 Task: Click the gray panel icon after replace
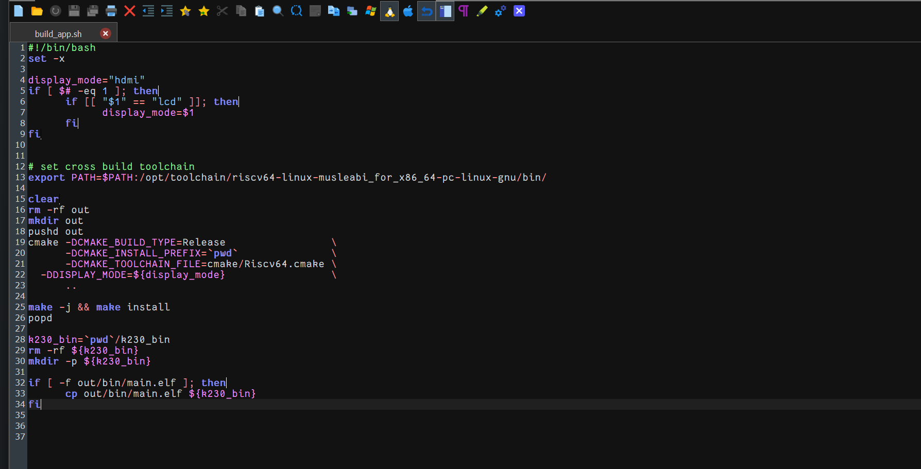pyautogui.click(x=315, y=11)
